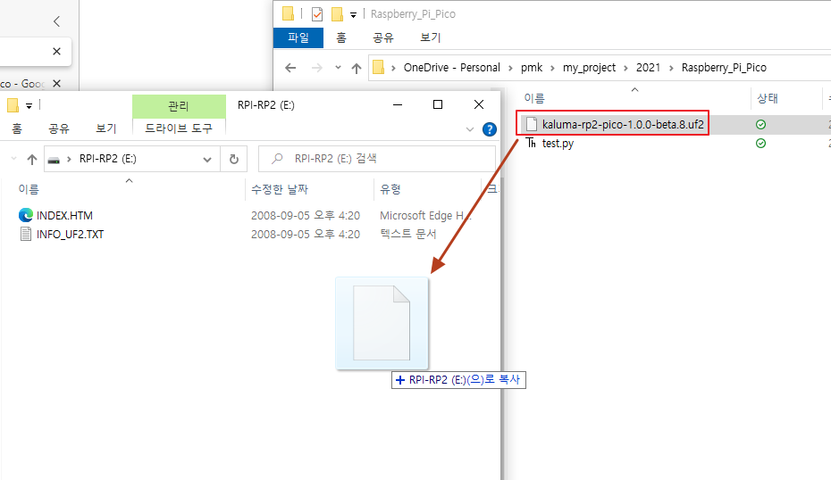Open the 공유 tab in Raspberry_Pi_Pico window
Screen dimensions: 831x480
383,37
